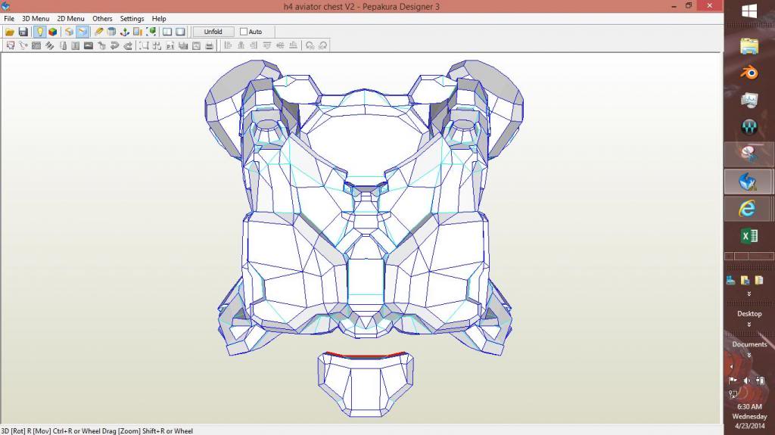
Task: Click the redo curved arrow icon
Action: tap(128, 45)
